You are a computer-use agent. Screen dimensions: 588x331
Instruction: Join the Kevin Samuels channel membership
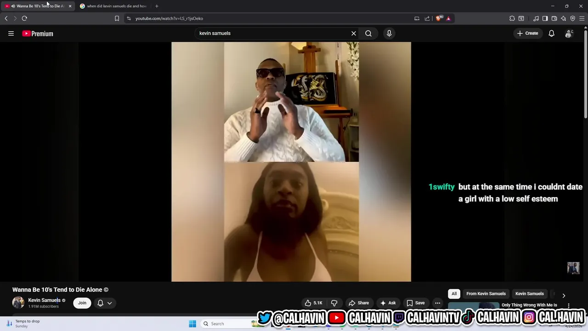tap(82, 303)
